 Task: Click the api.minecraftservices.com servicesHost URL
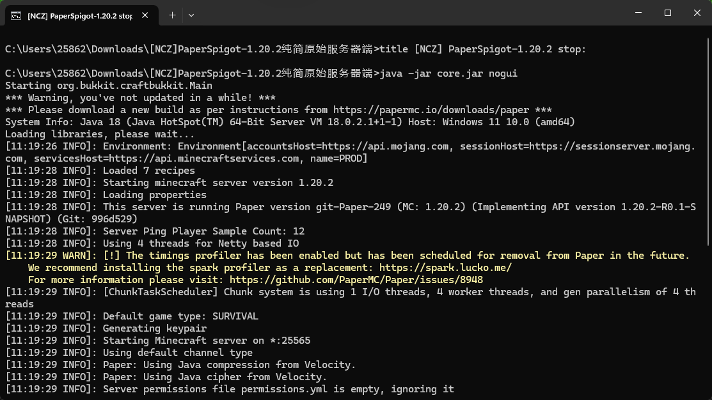[204, 158]
